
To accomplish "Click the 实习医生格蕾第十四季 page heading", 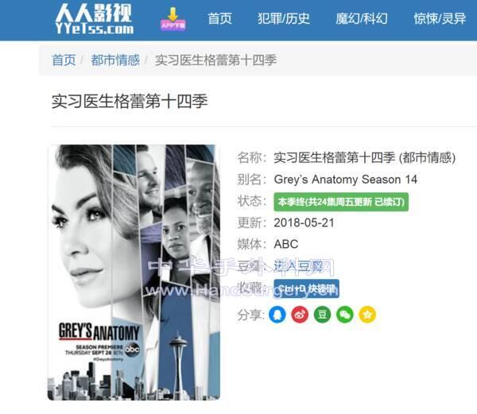I will (x=130, y=101).
